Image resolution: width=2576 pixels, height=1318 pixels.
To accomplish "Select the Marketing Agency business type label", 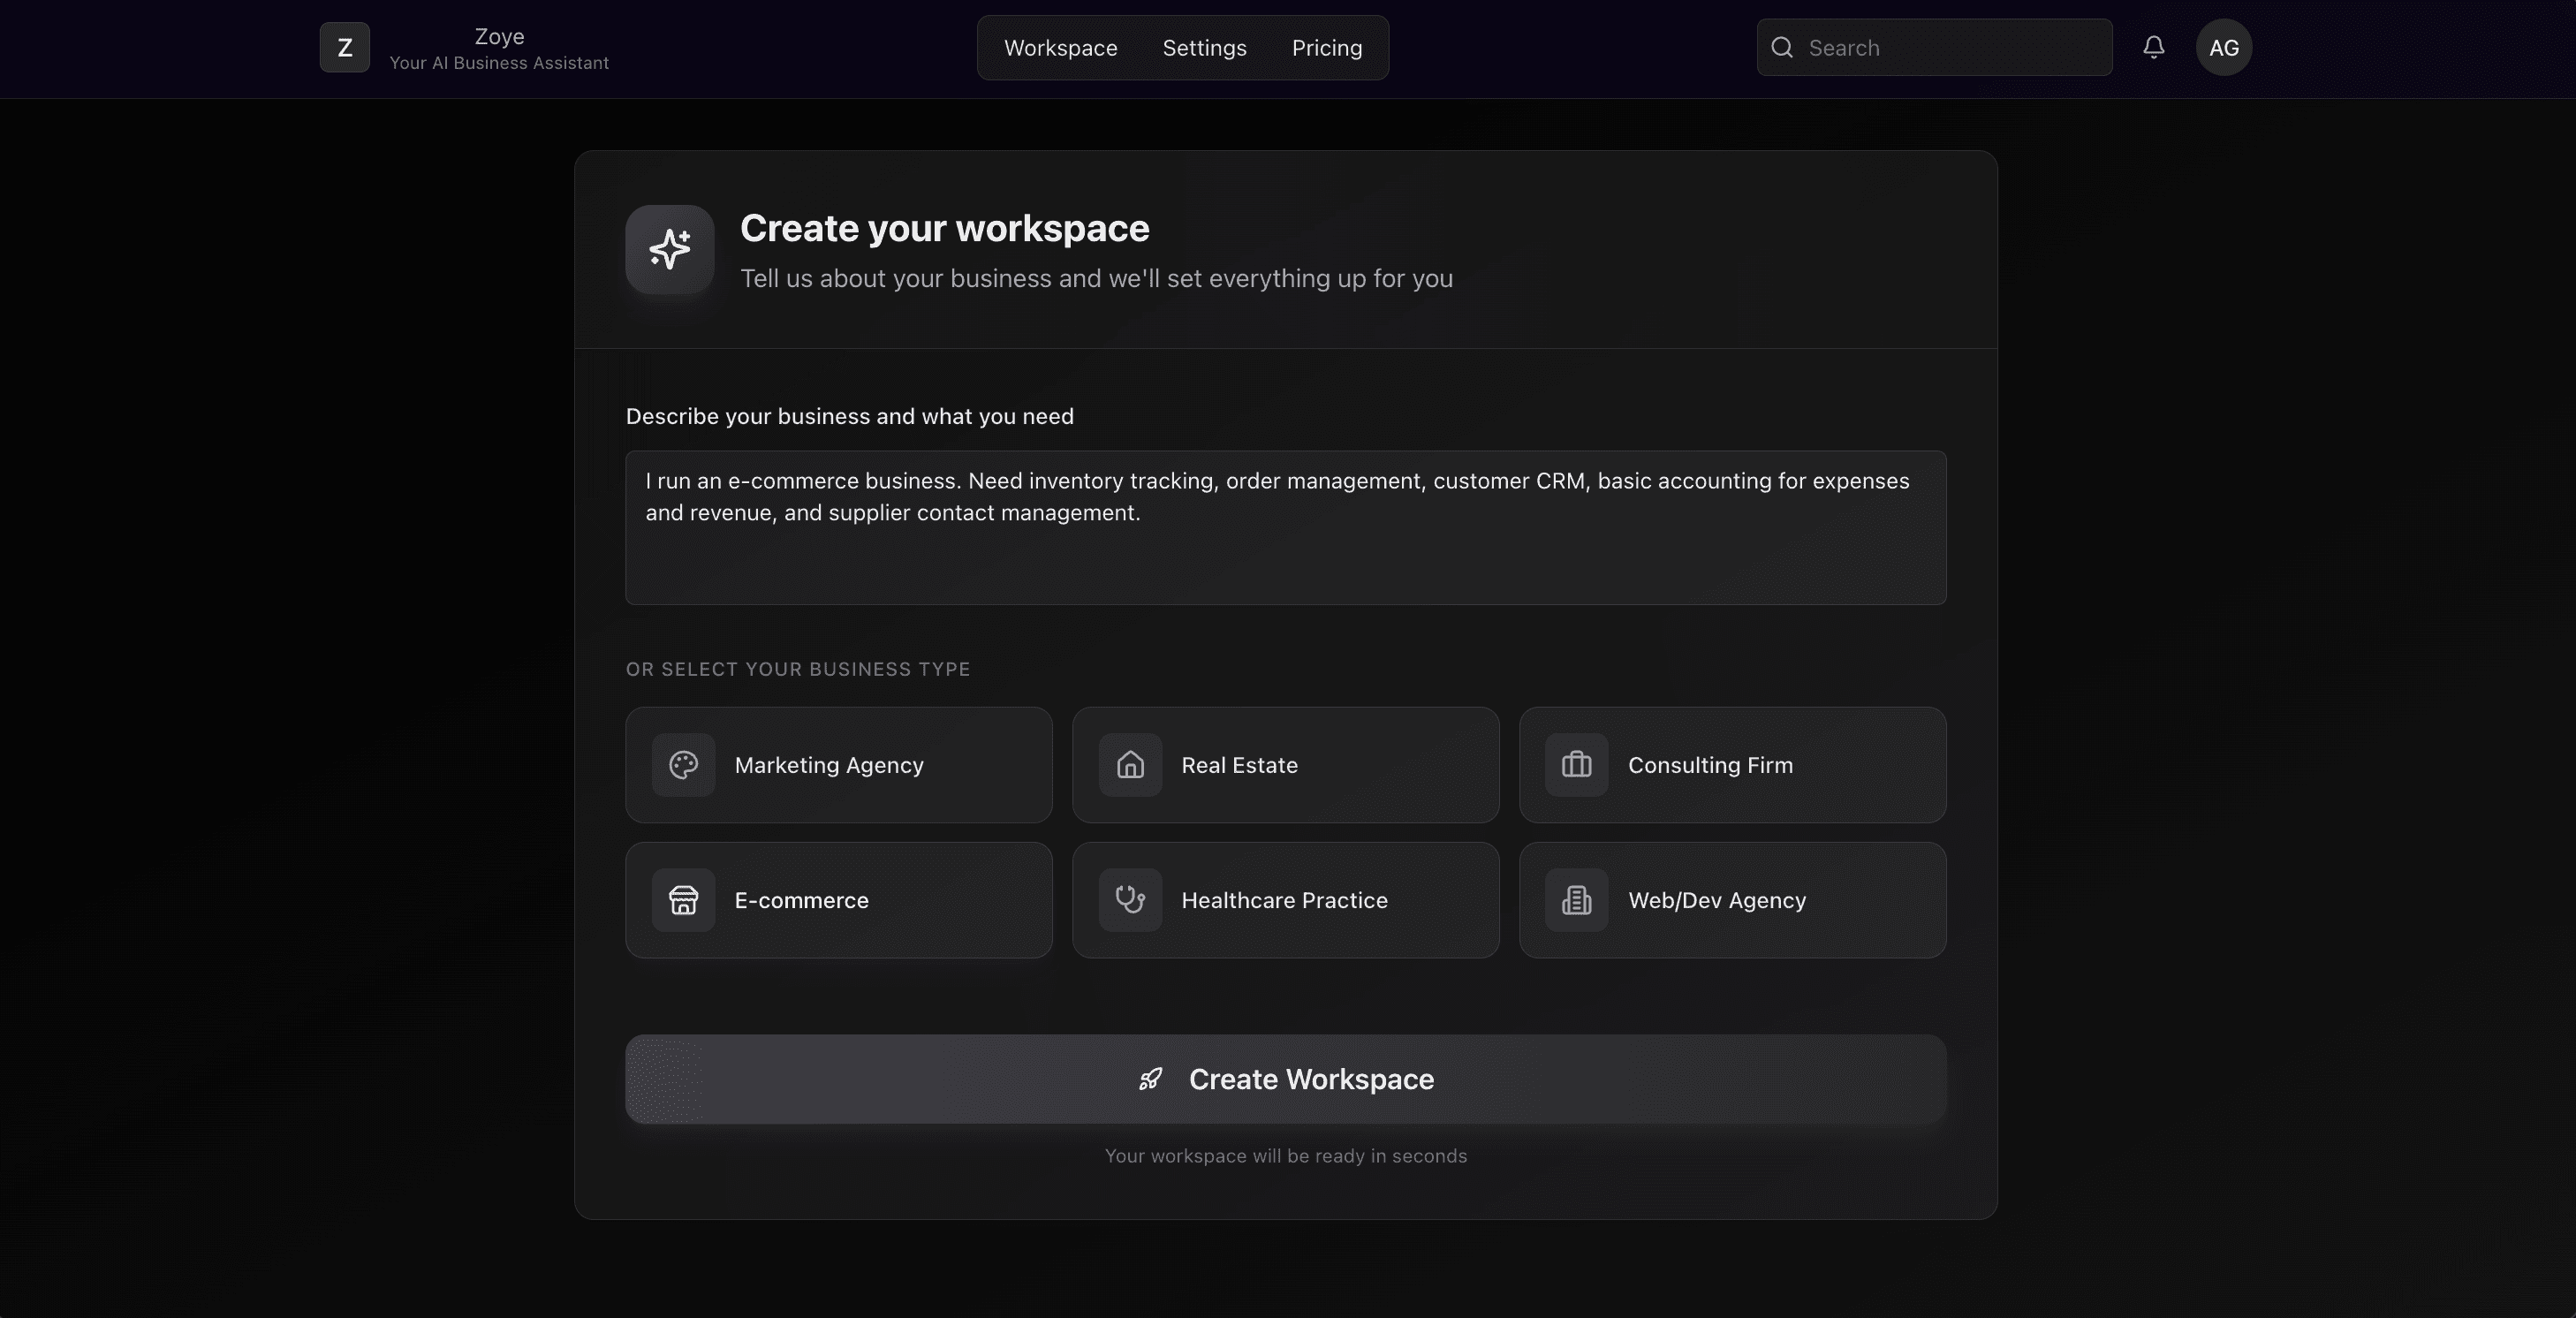I will pos(829,765).
